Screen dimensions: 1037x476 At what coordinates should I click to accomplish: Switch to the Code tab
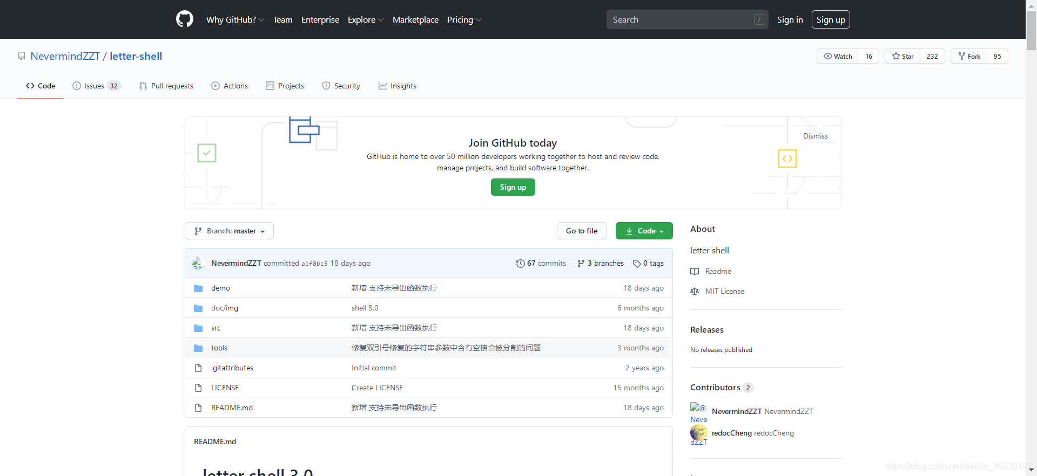point(41,86)
